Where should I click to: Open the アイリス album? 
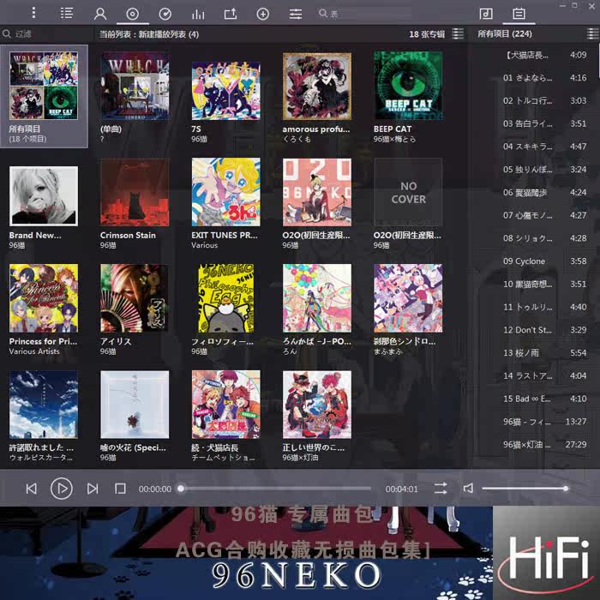(135, 298)
